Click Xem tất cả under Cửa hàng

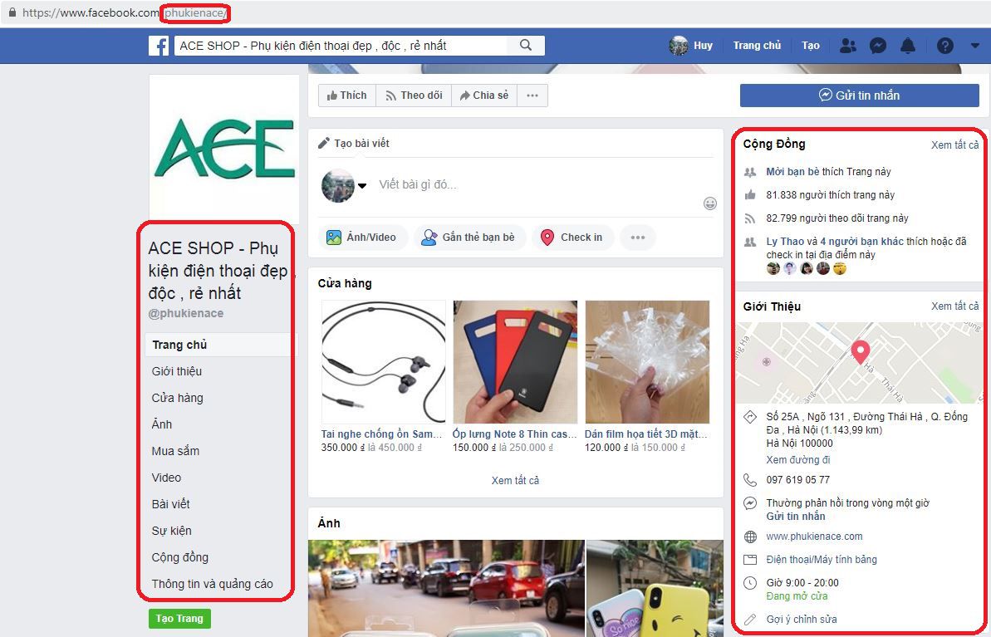coord(515,481)
